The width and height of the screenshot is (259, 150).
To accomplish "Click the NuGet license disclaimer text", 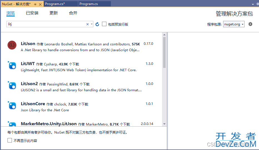I will (x=68, y=132).
